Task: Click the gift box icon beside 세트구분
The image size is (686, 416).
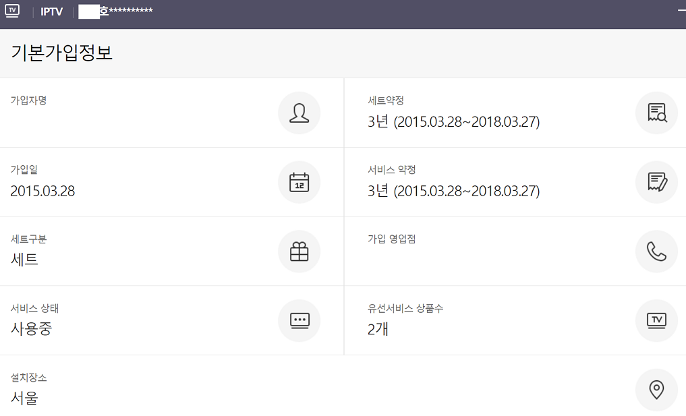Action: click(299, 251)
